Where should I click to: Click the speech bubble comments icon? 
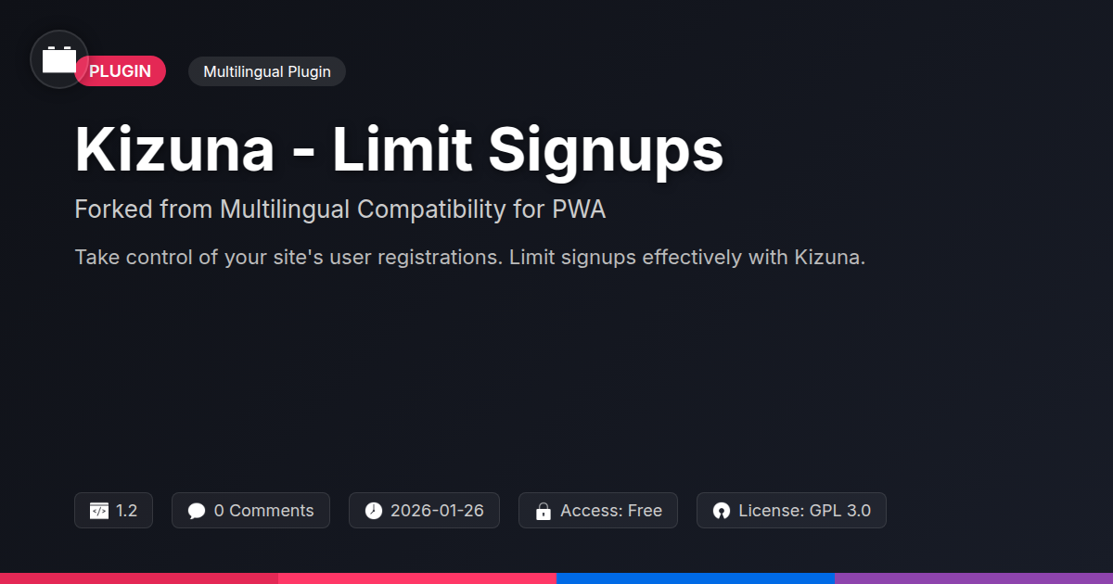coord(196,511)
